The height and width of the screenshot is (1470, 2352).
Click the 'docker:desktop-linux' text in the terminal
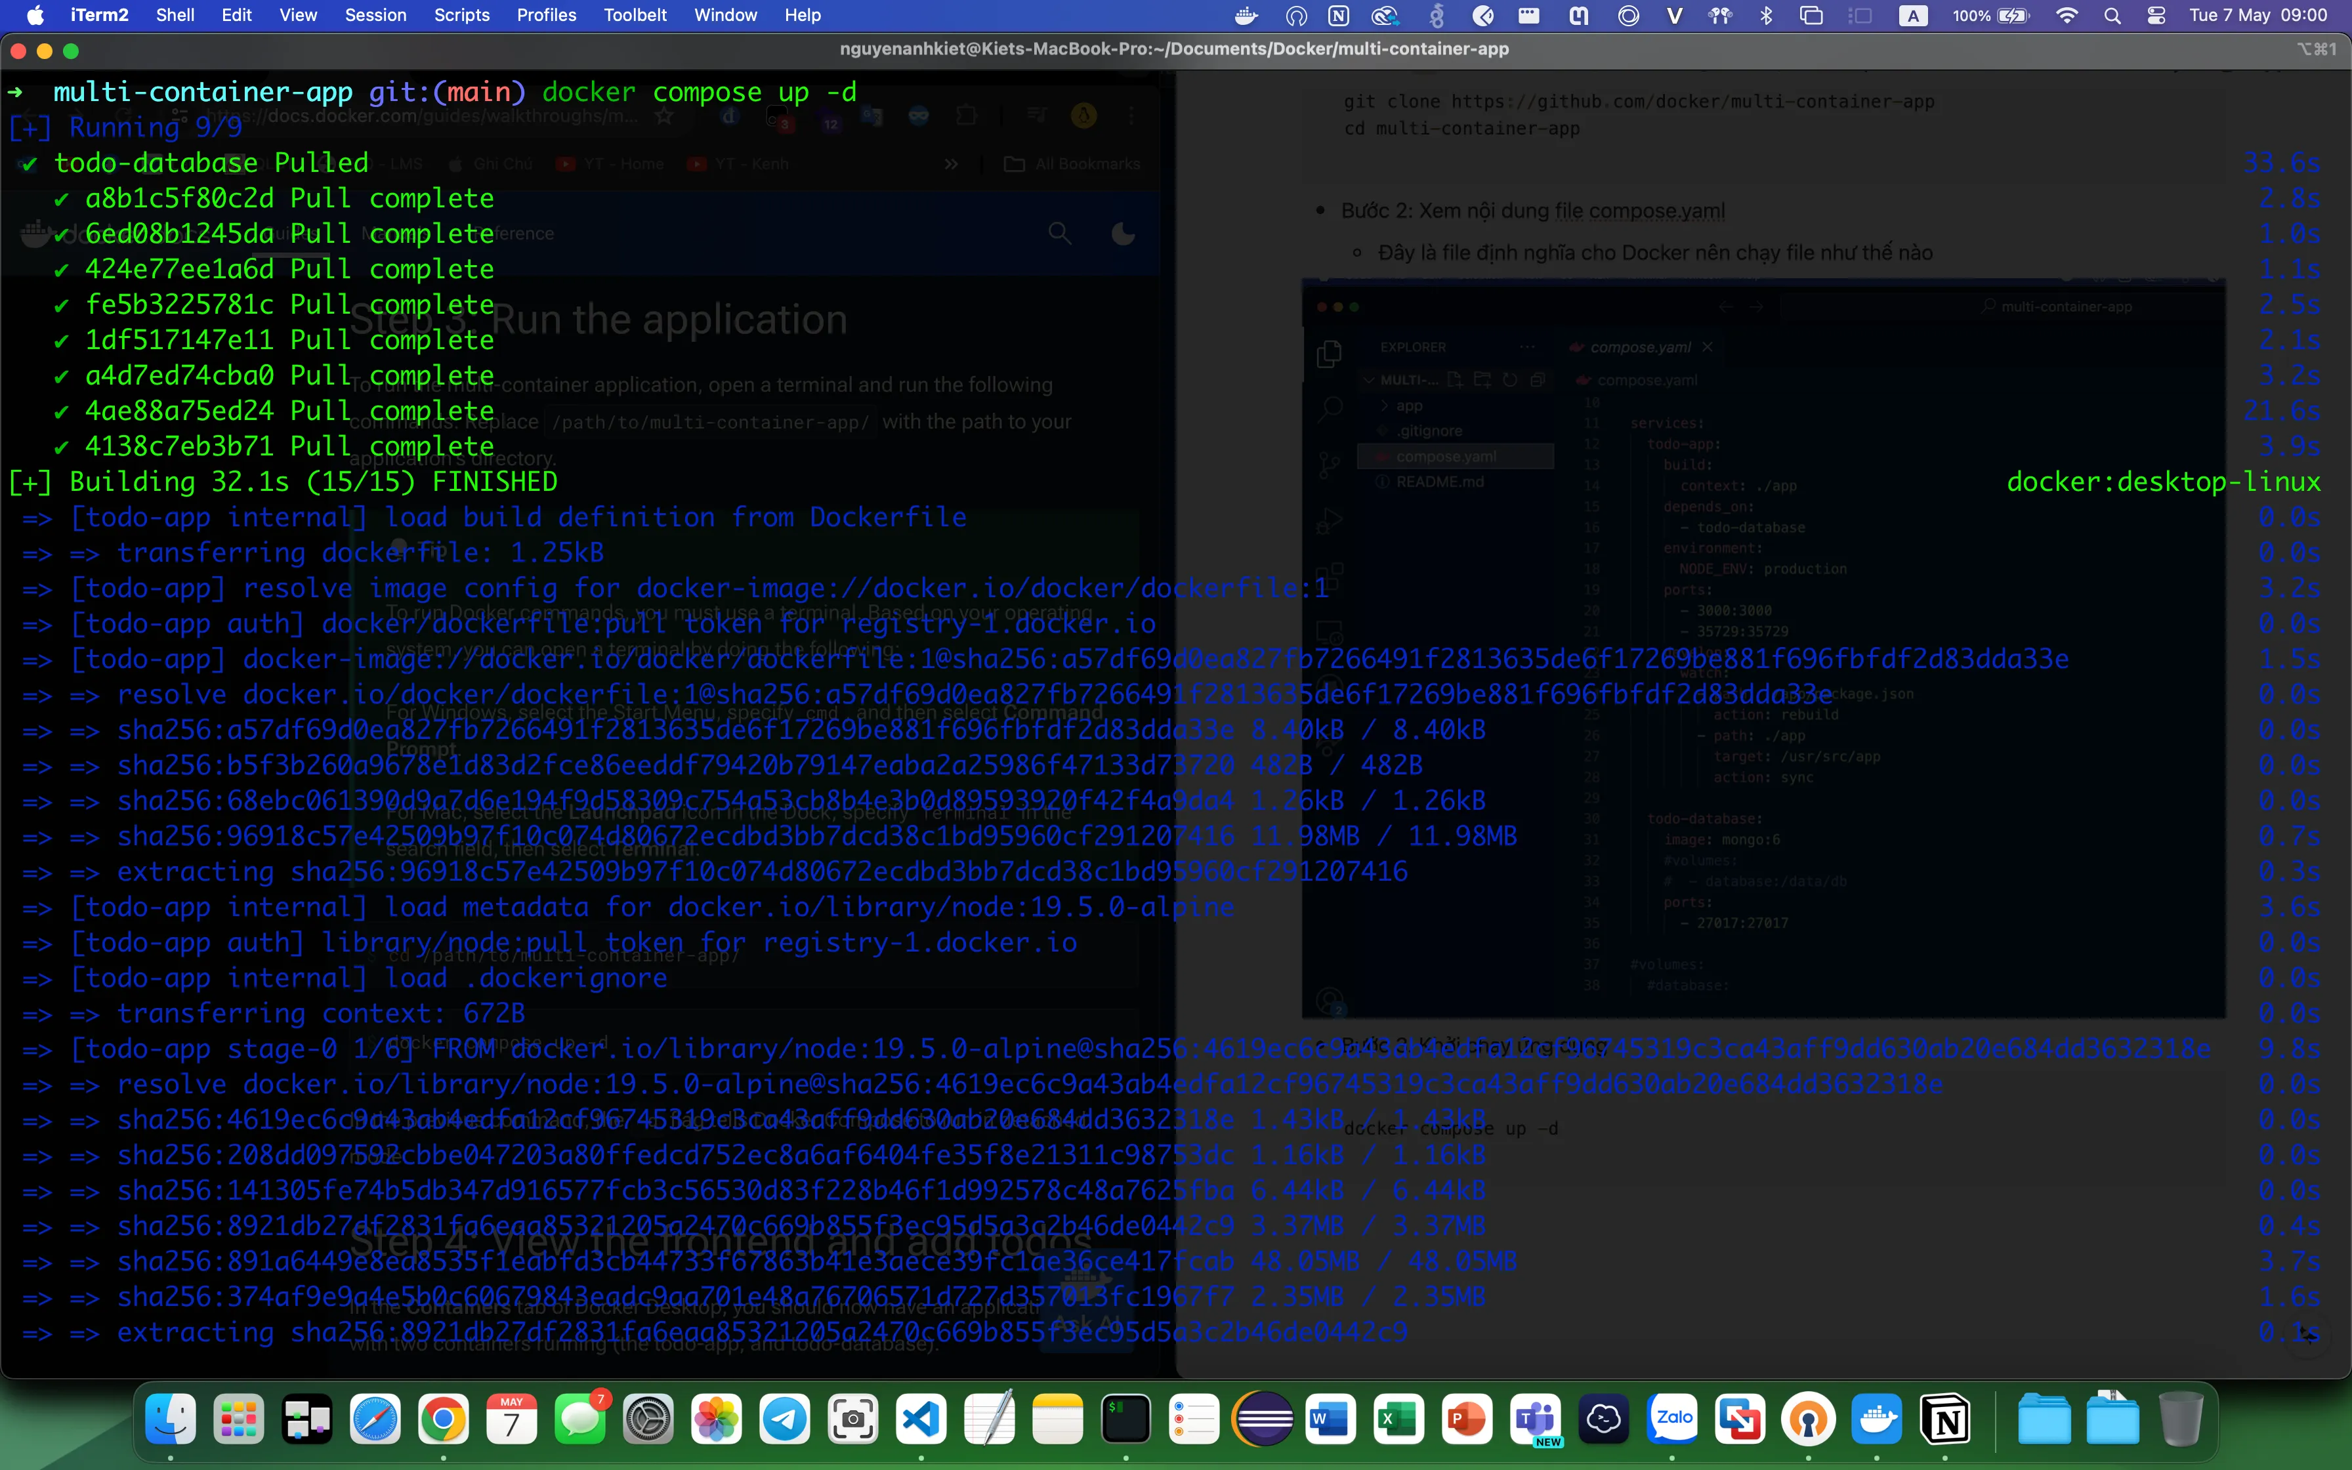point(2164,482)
